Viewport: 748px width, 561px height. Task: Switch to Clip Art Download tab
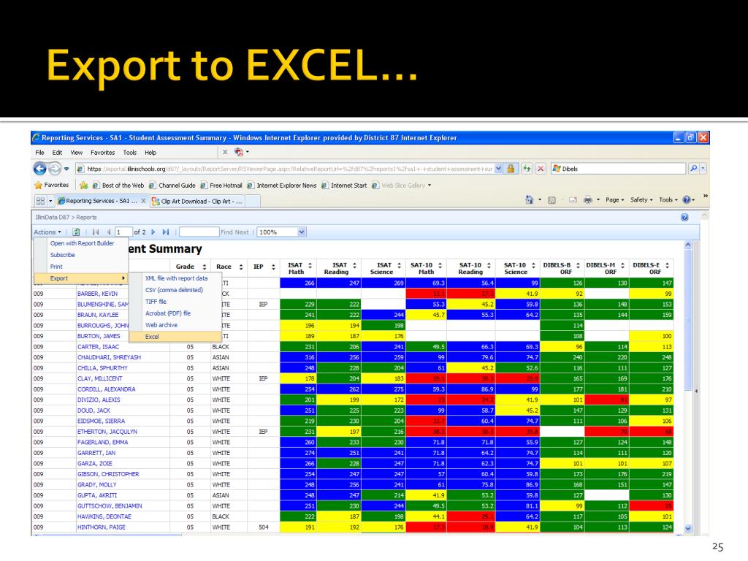198,202
